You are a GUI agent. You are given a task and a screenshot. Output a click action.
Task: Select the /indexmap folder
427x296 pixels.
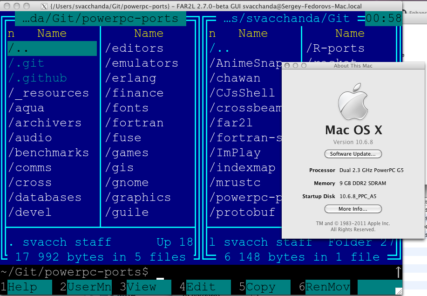point(242,168)
